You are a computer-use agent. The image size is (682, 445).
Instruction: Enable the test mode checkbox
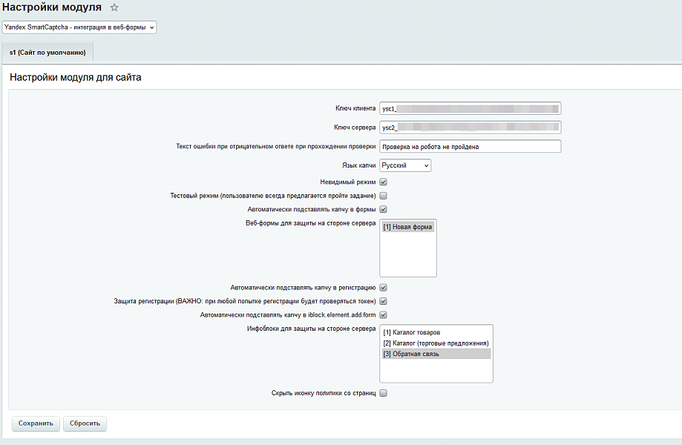[384, 196]
